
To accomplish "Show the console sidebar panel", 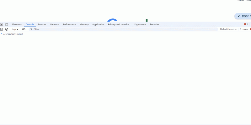I will coord(2,29).
